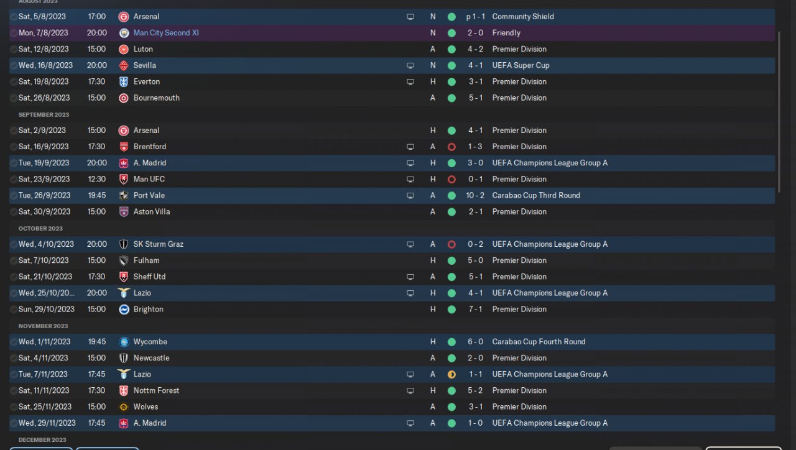The width and height of the screenshot is (796, 450).
Task: Open the Brighton club crest icon
Action: (x=124, y=309)
